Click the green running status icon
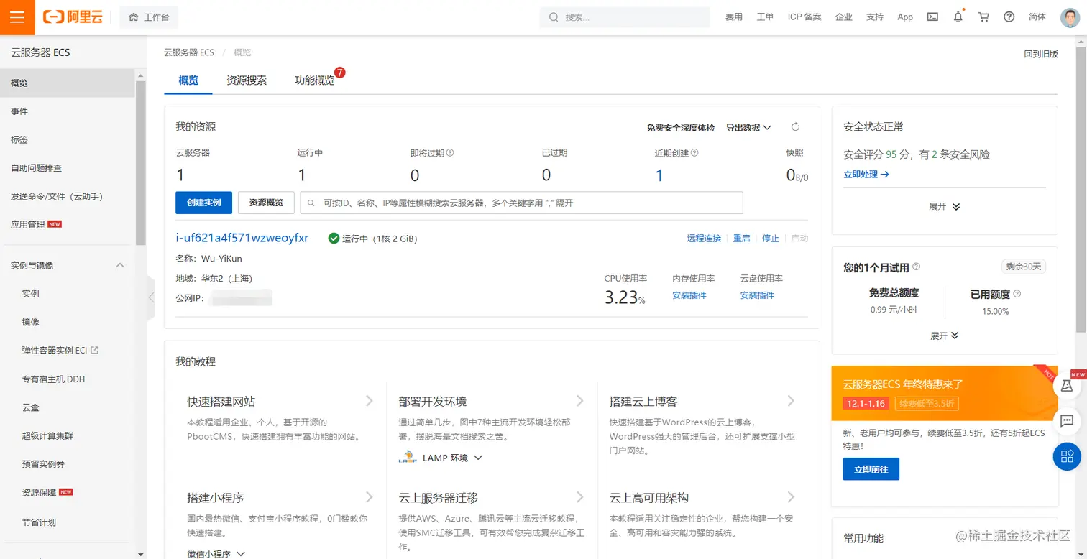1087x559 pixels. (334, 239)
